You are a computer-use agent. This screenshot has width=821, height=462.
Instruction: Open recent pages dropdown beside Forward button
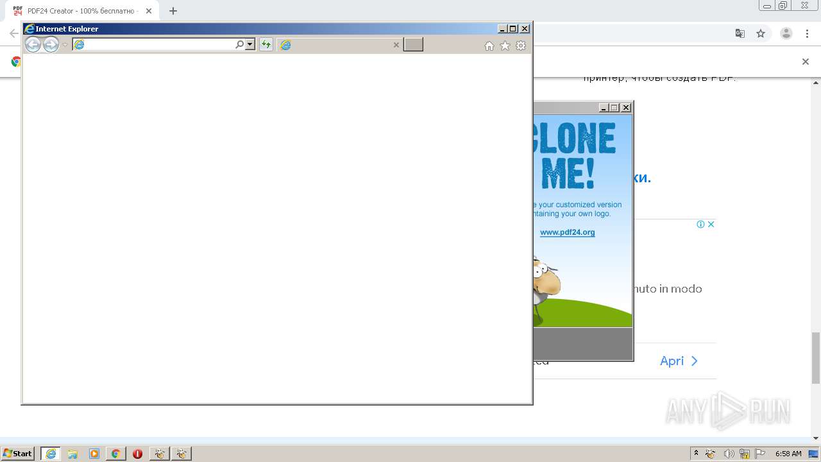[65, 45]
